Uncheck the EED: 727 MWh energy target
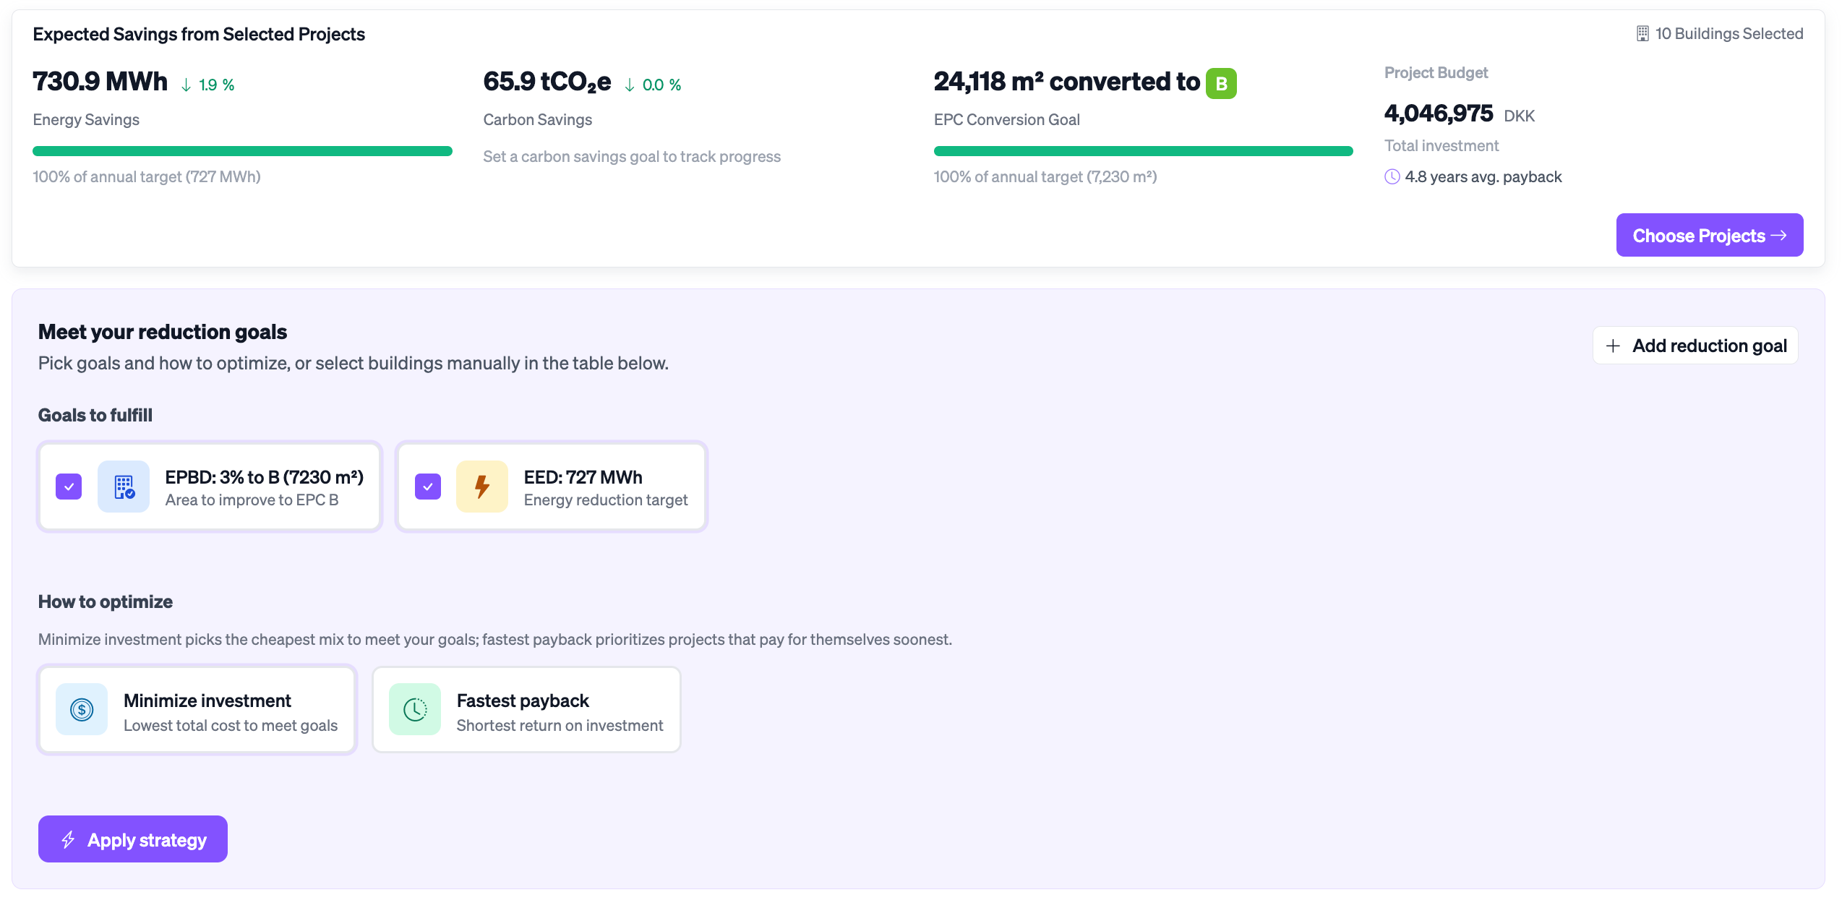Viewport: 1842px width, 908px height. click(428, 487)
